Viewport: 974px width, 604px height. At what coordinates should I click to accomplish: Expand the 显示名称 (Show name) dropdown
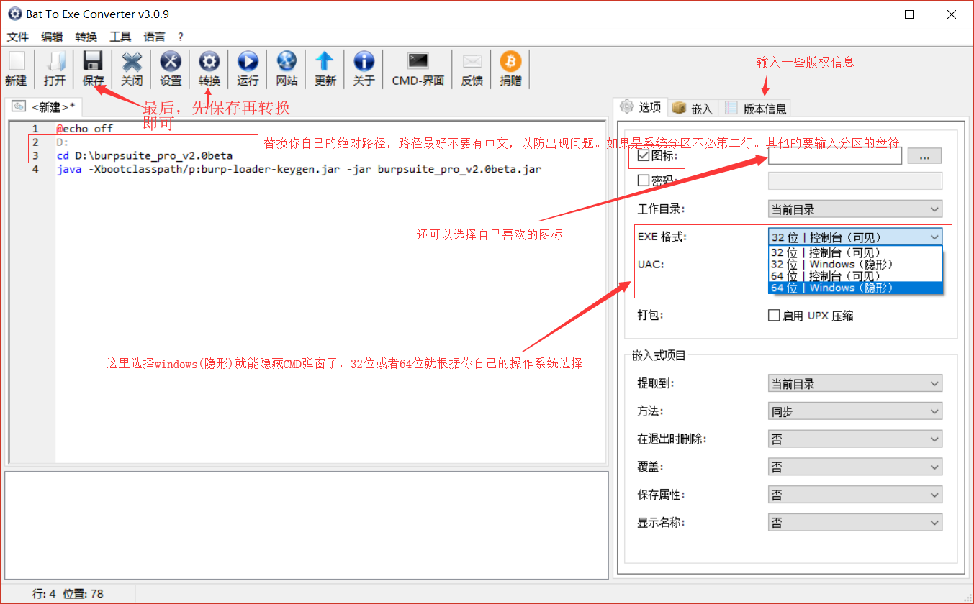855,522
